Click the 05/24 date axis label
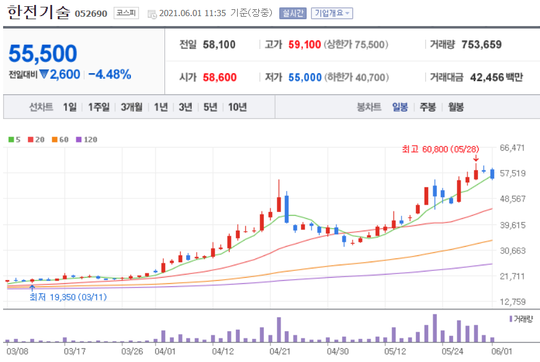Viewport: 540px width, 362px height. point(452,351)
